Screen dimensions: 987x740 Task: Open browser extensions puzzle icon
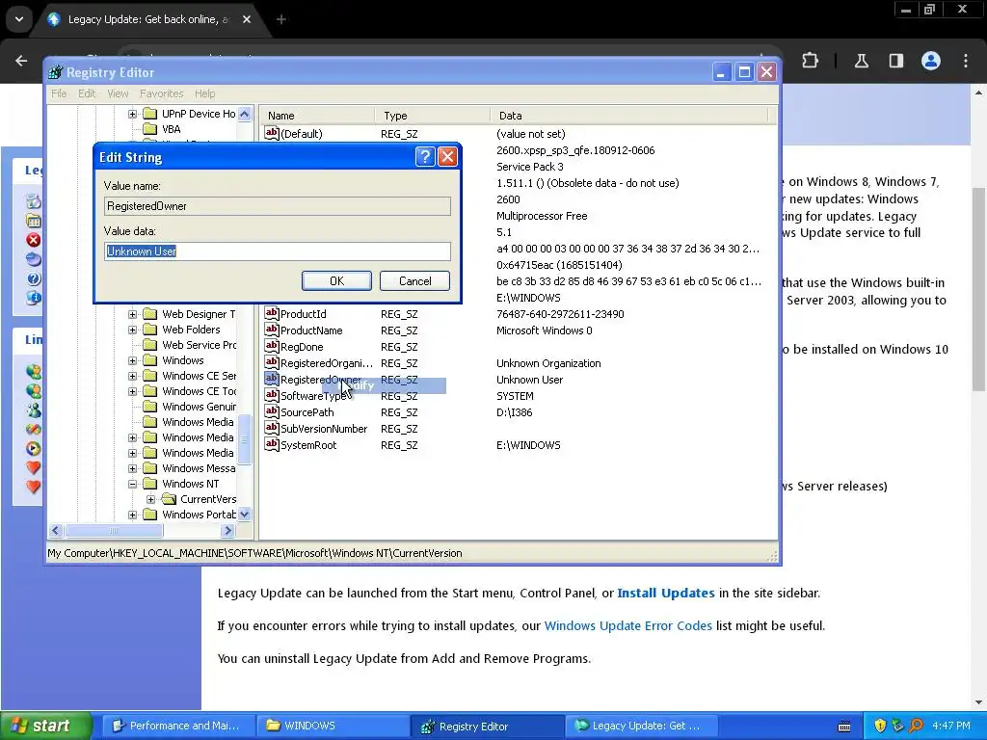click(x=810, y=61)
